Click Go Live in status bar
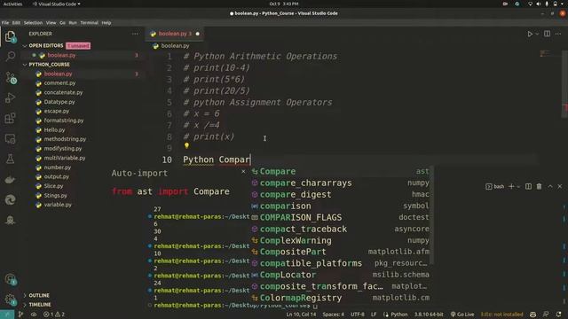 (461, 315)
